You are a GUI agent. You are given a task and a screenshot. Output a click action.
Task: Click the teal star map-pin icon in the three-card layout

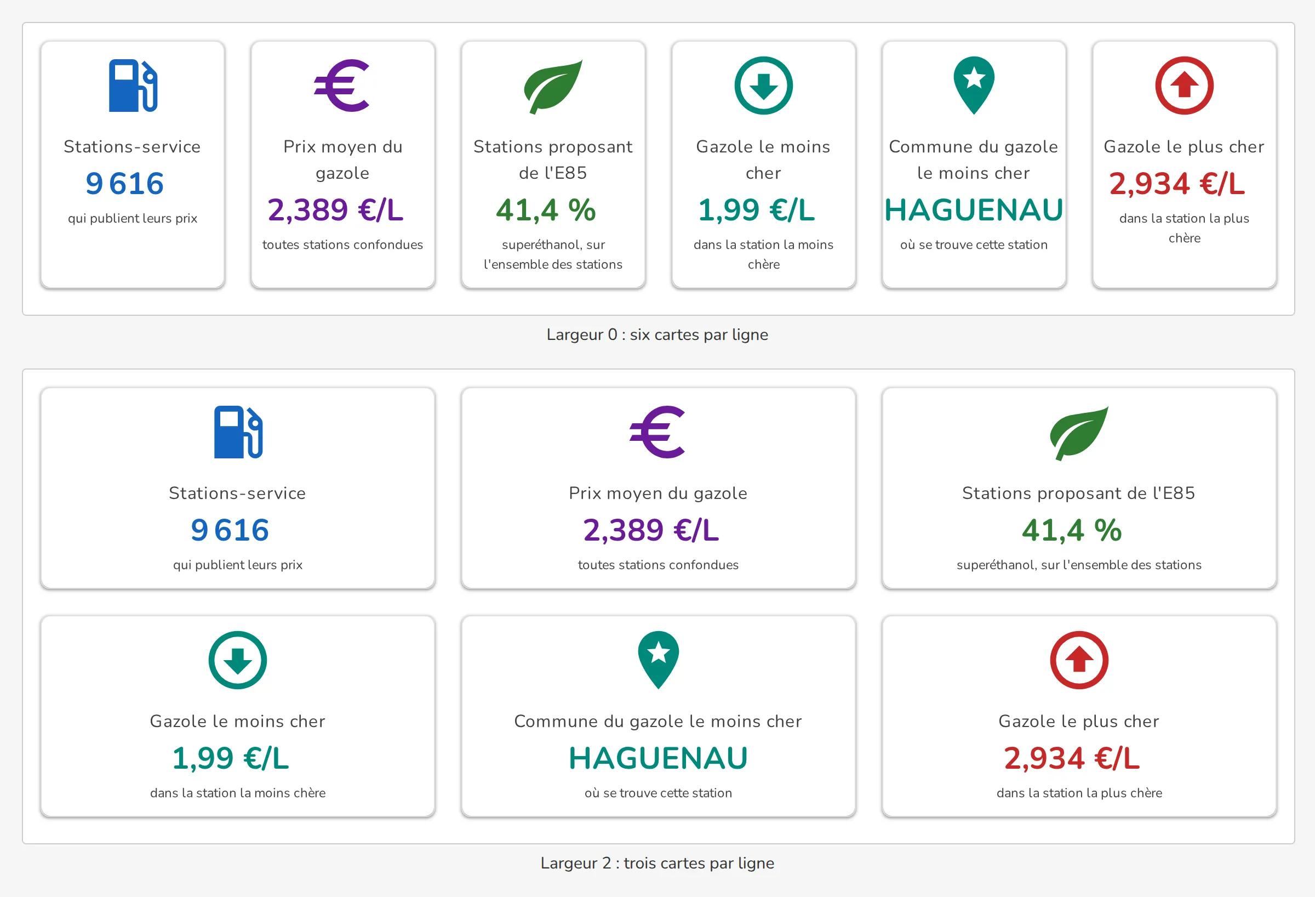coord(659,660)
